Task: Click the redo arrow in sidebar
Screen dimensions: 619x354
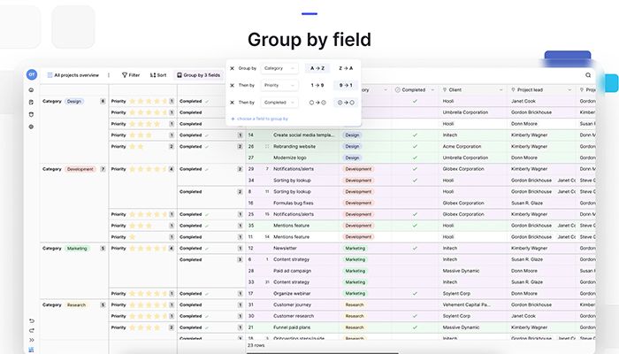Action: click(x=32, y=329)
